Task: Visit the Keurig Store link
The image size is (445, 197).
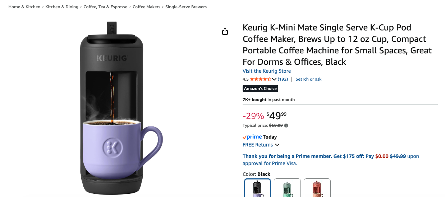Action: click(266, 71)
